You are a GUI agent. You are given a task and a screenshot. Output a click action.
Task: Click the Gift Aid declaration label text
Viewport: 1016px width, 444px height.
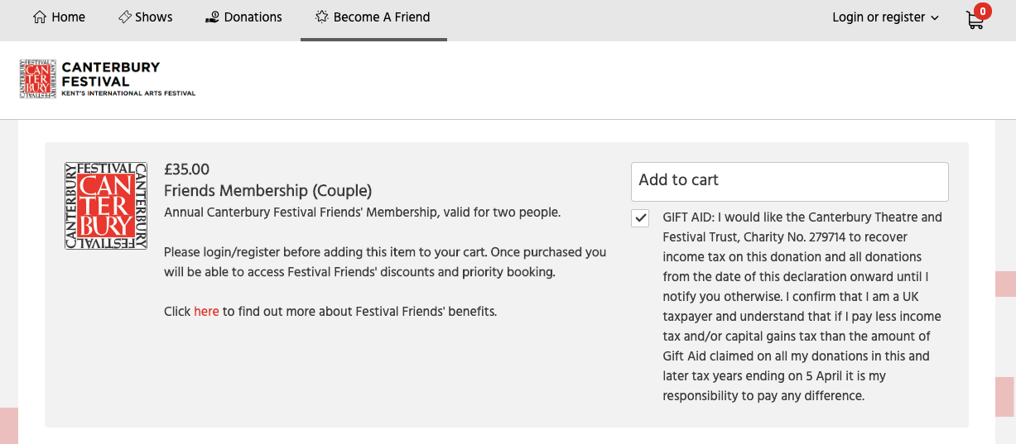[803, 307]
